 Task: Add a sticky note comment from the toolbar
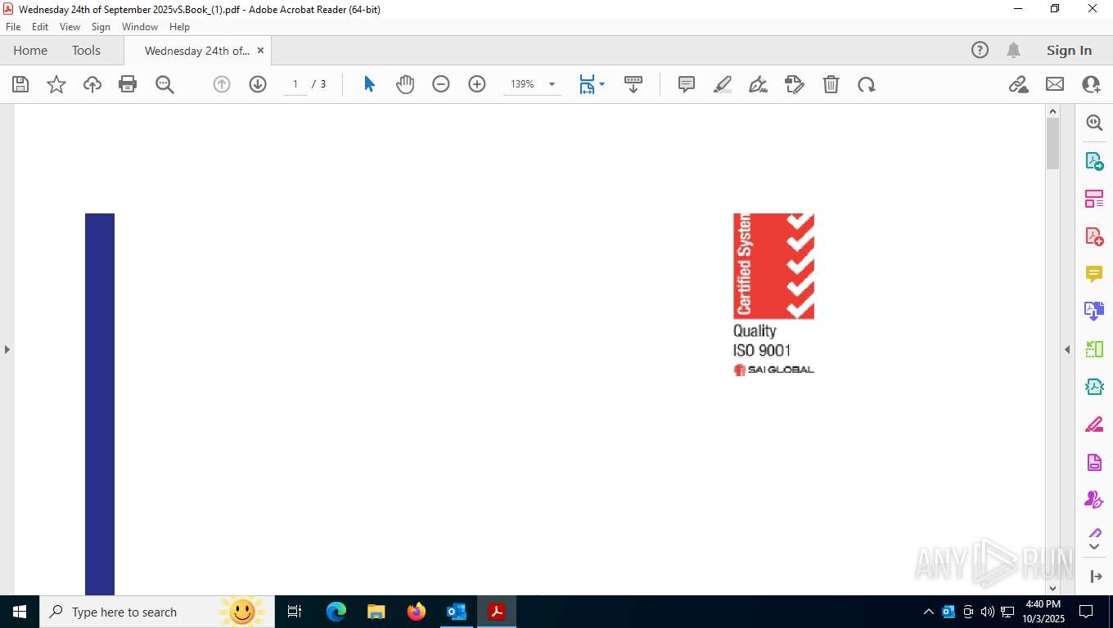tap(687, 84)
